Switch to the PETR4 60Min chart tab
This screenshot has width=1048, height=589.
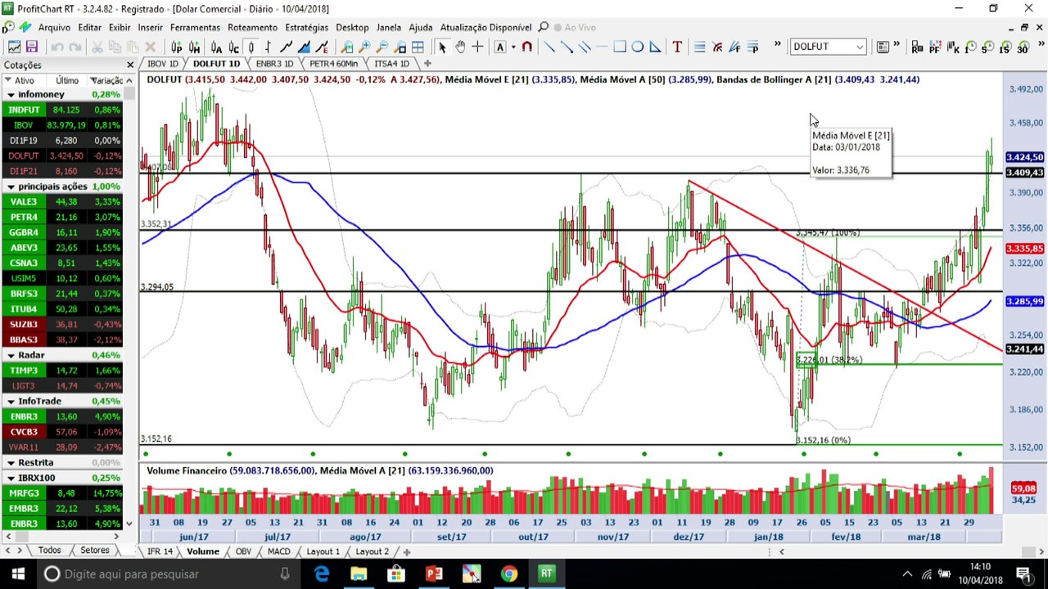click(333, 63)
